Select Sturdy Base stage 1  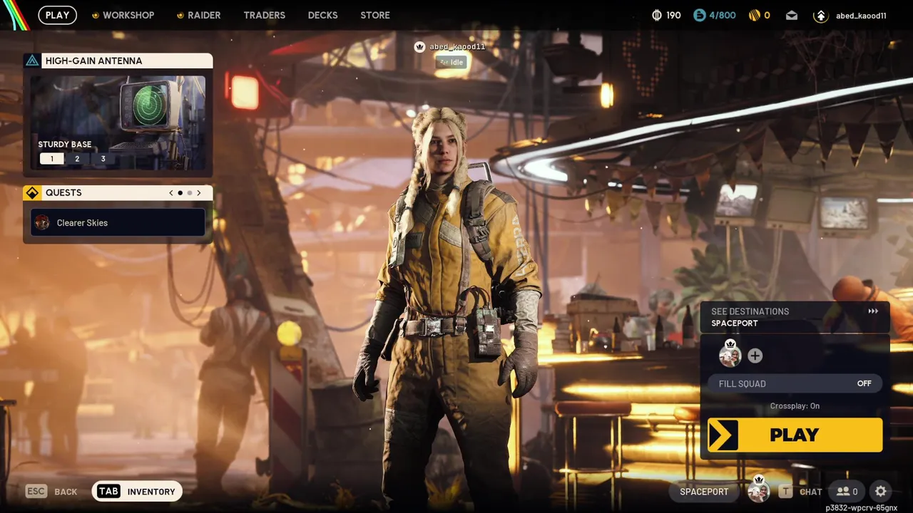[x=51, y=159]
